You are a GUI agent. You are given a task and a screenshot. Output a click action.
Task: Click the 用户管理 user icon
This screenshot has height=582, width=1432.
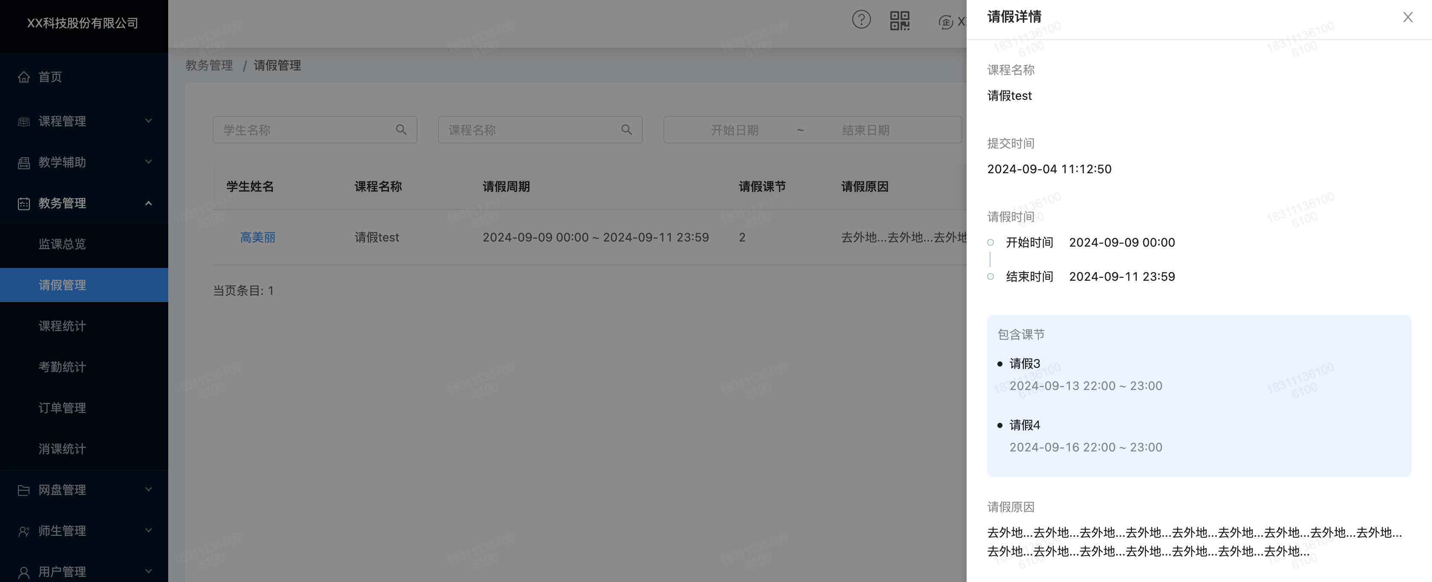24,571
